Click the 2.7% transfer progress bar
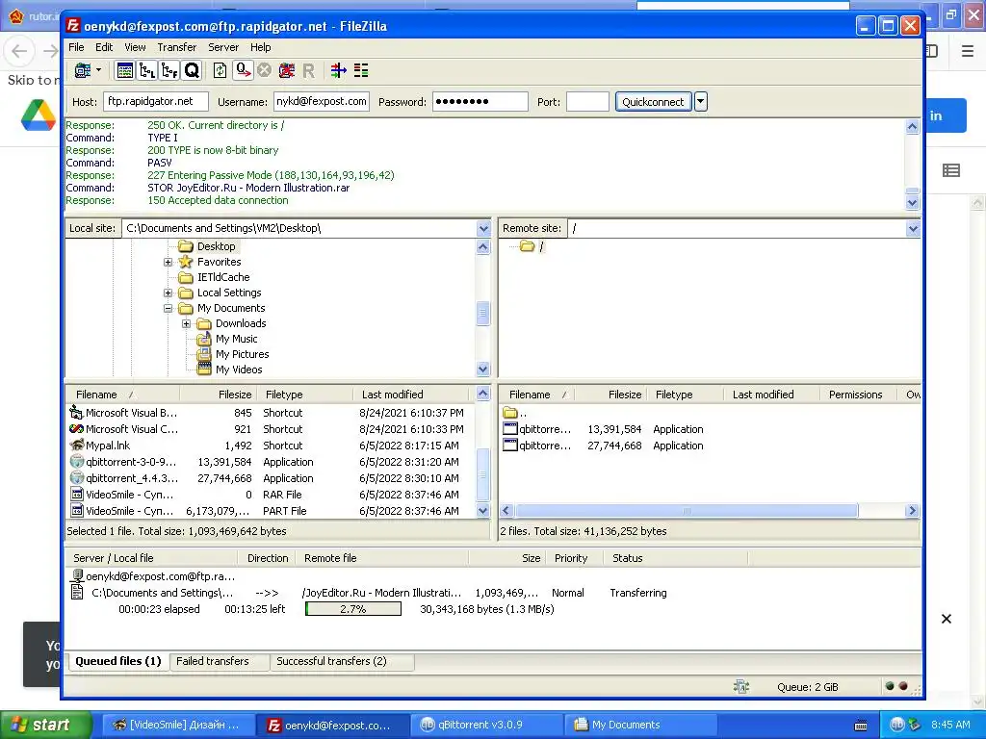 (x=353, y=609)
